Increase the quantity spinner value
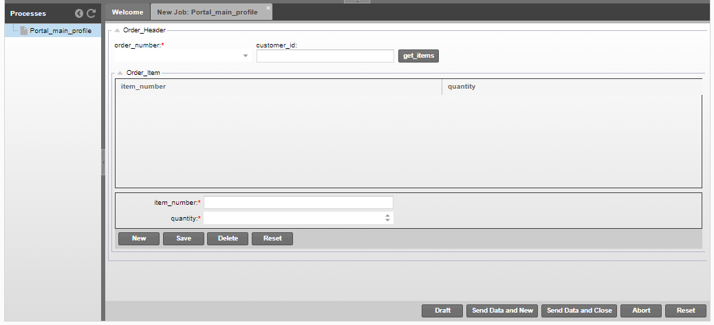The height and width of the screenshot is (325, 714). pyautogui.click(x=387, y=216)
